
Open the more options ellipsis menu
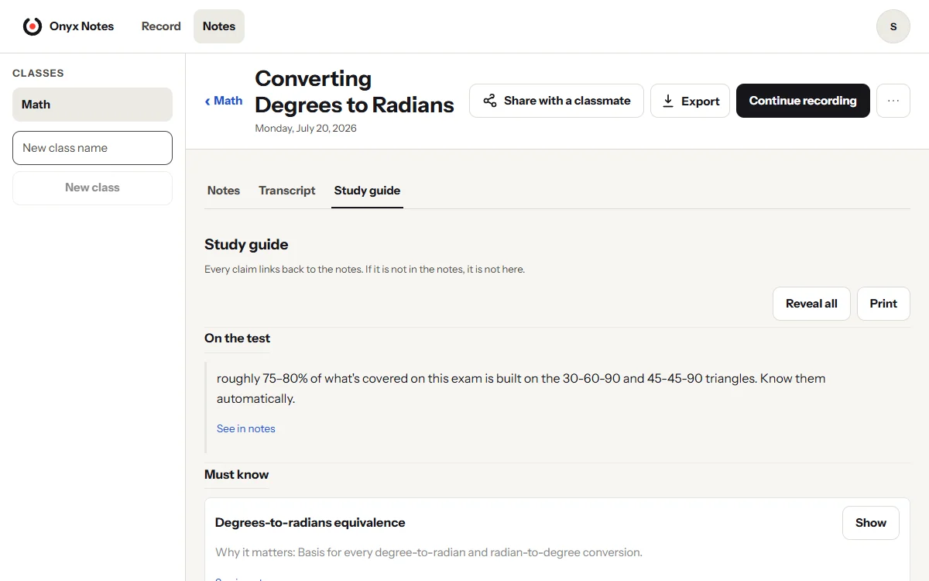pyautogui.click(x=893, y=101)
